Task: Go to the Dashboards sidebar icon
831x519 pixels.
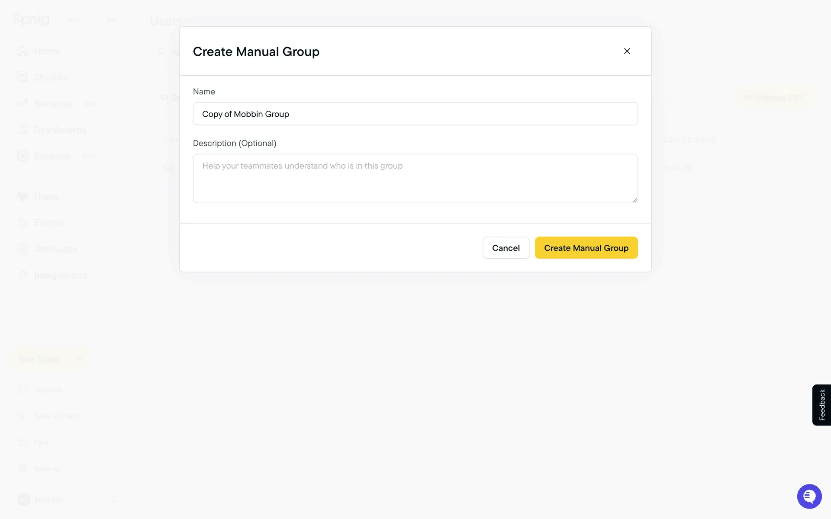Action: [x=23, y=130]
